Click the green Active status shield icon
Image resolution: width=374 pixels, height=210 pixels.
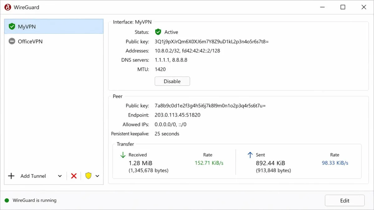click(x=158, y=32)
